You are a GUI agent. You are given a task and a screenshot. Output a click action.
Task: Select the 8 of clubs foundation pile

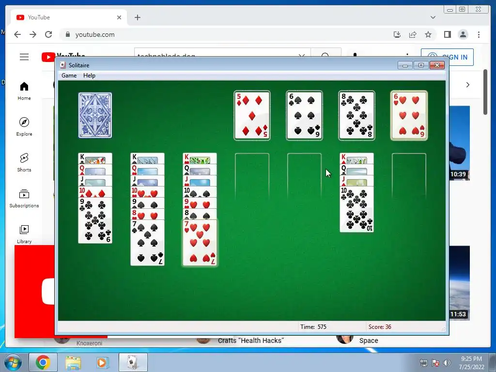pos(356,115)
